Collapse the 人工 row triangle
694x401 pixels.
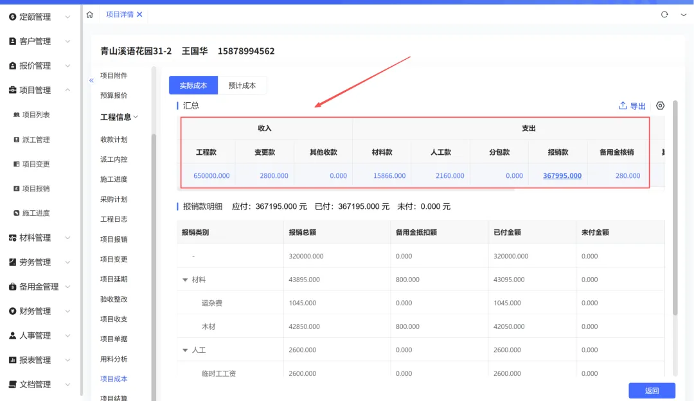tap(185, 350)
